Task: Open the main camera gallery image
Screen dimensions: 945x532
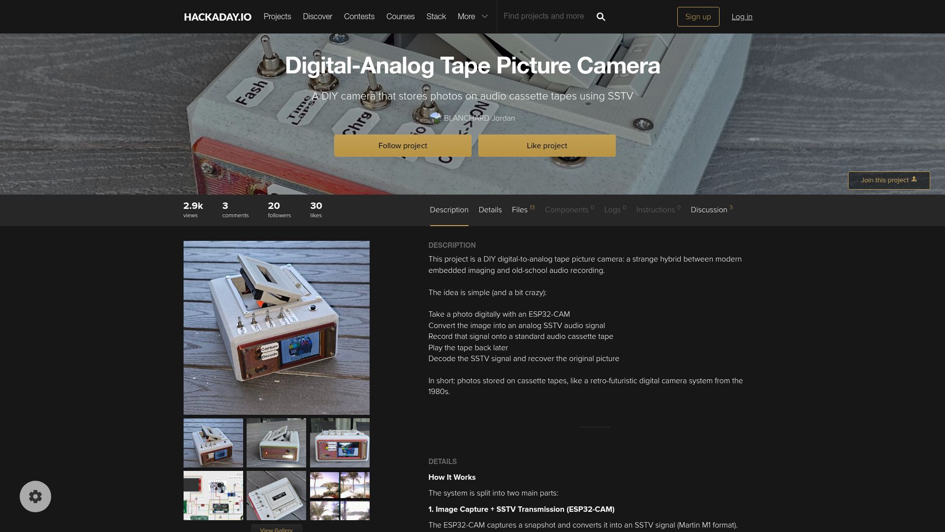Action: pyautogui.click(x=277, y=328)
